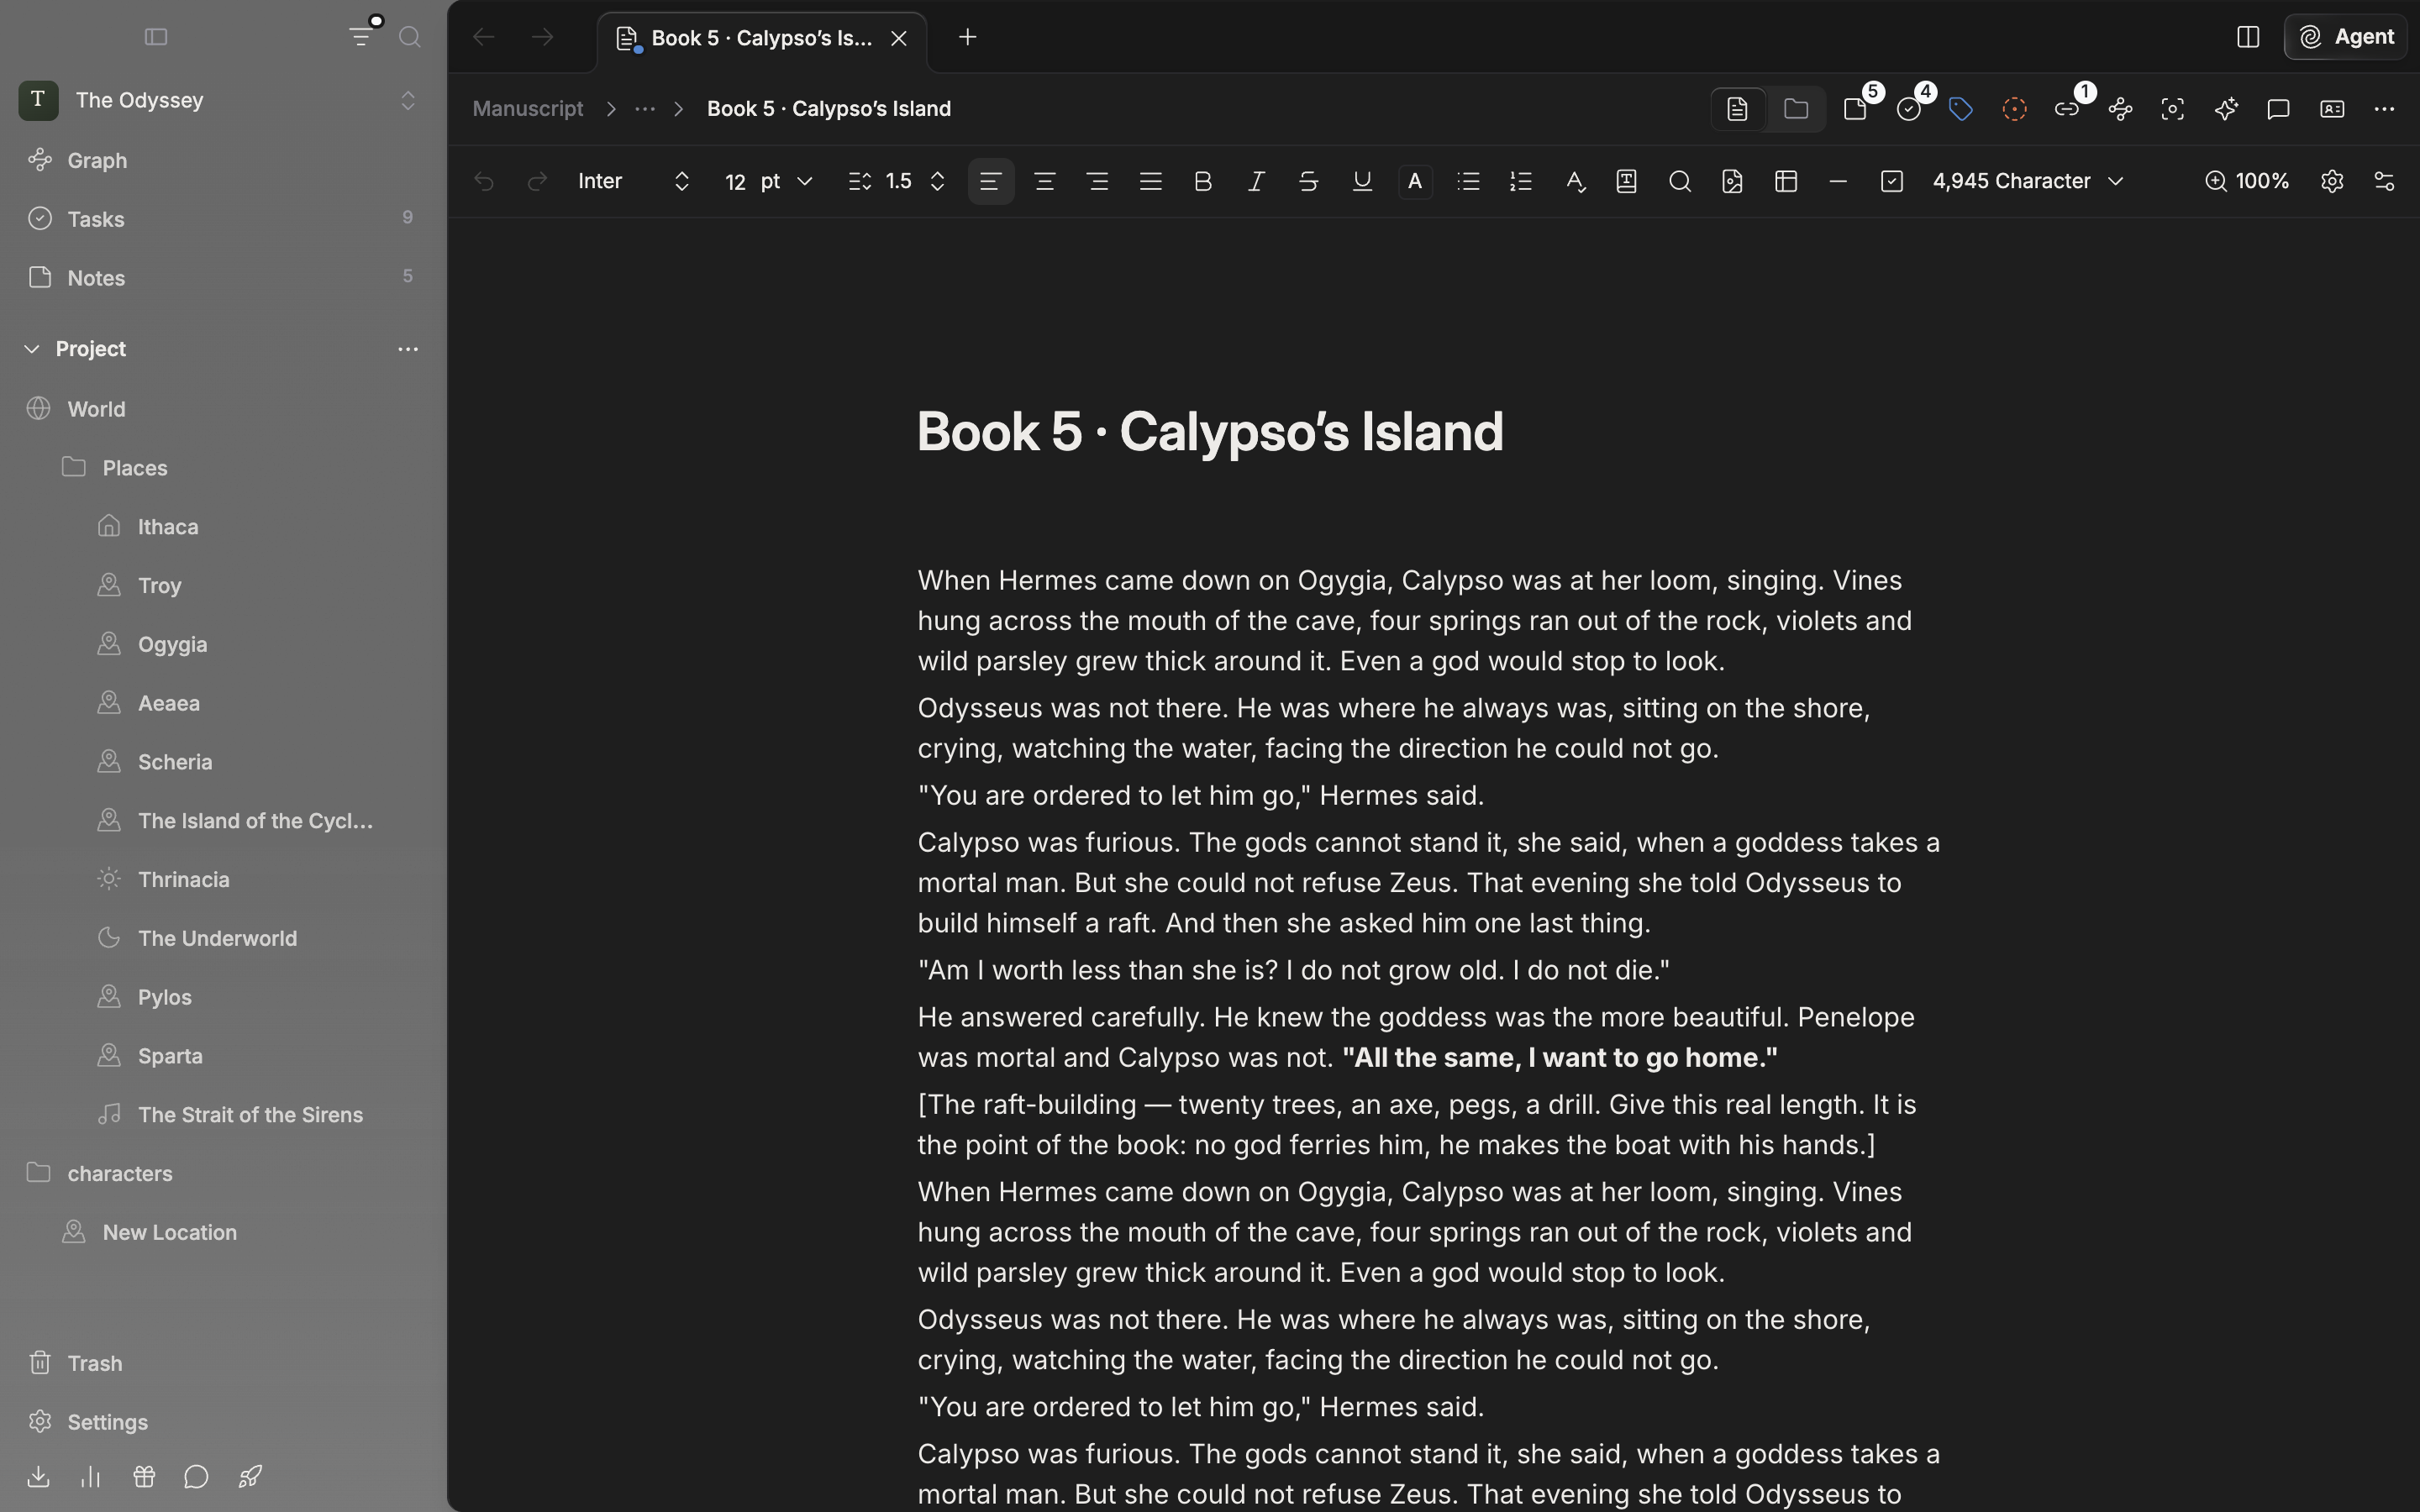Switch to folder view toggle
This screenshot has width=2420, height=1512.
coord(1796,109)
